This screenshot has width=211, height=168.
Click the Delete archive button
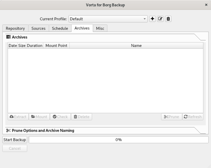(82, 117)
